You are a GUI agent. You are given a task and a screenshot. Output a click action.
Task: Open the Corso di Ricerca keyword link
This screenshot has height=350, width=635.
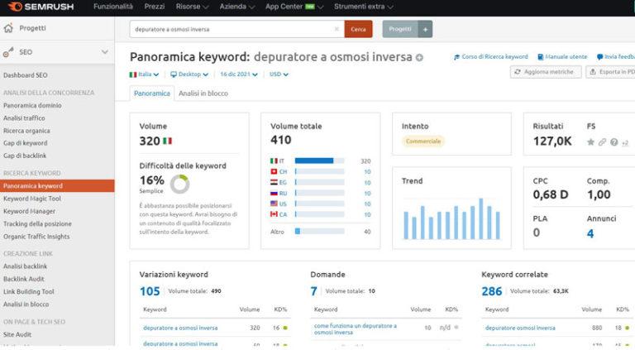[491, 57]
